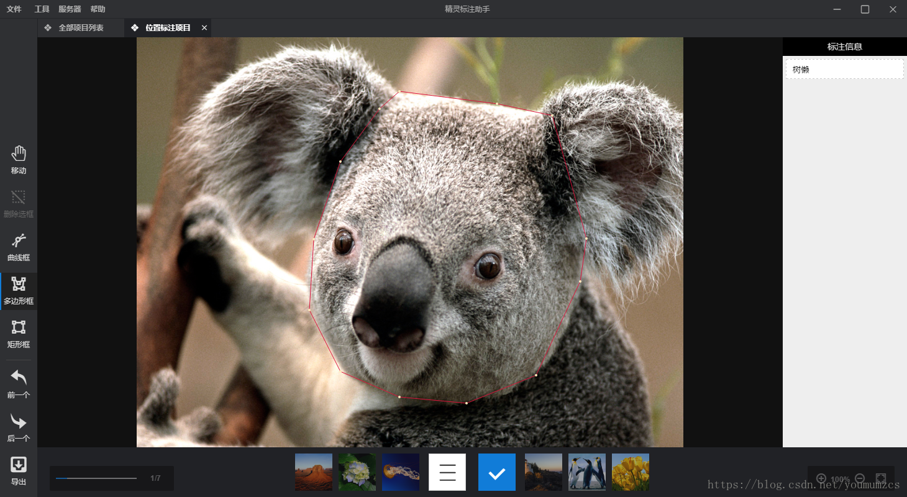Select the 移动 hand move tool

19,160
